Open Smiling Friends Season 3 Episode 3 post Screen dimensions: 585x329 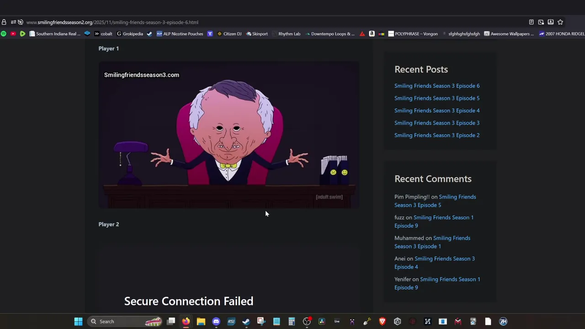[x=437, y=123]
